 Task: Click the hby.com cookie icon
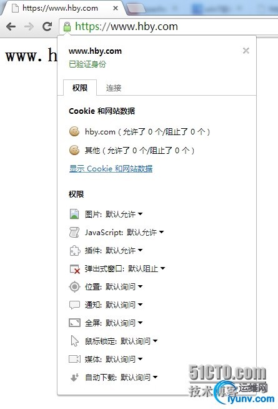[74, 132]
